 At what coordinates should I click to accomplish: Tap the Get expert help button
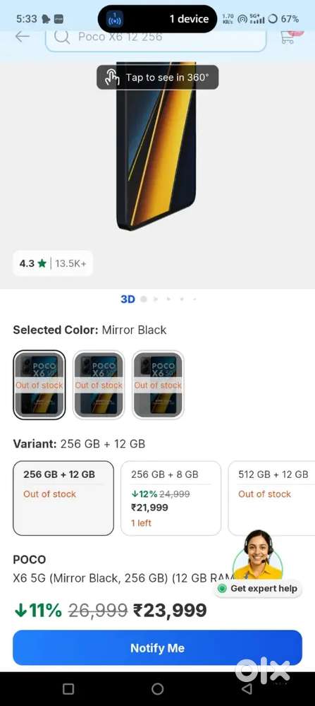(x=258, y=589)
